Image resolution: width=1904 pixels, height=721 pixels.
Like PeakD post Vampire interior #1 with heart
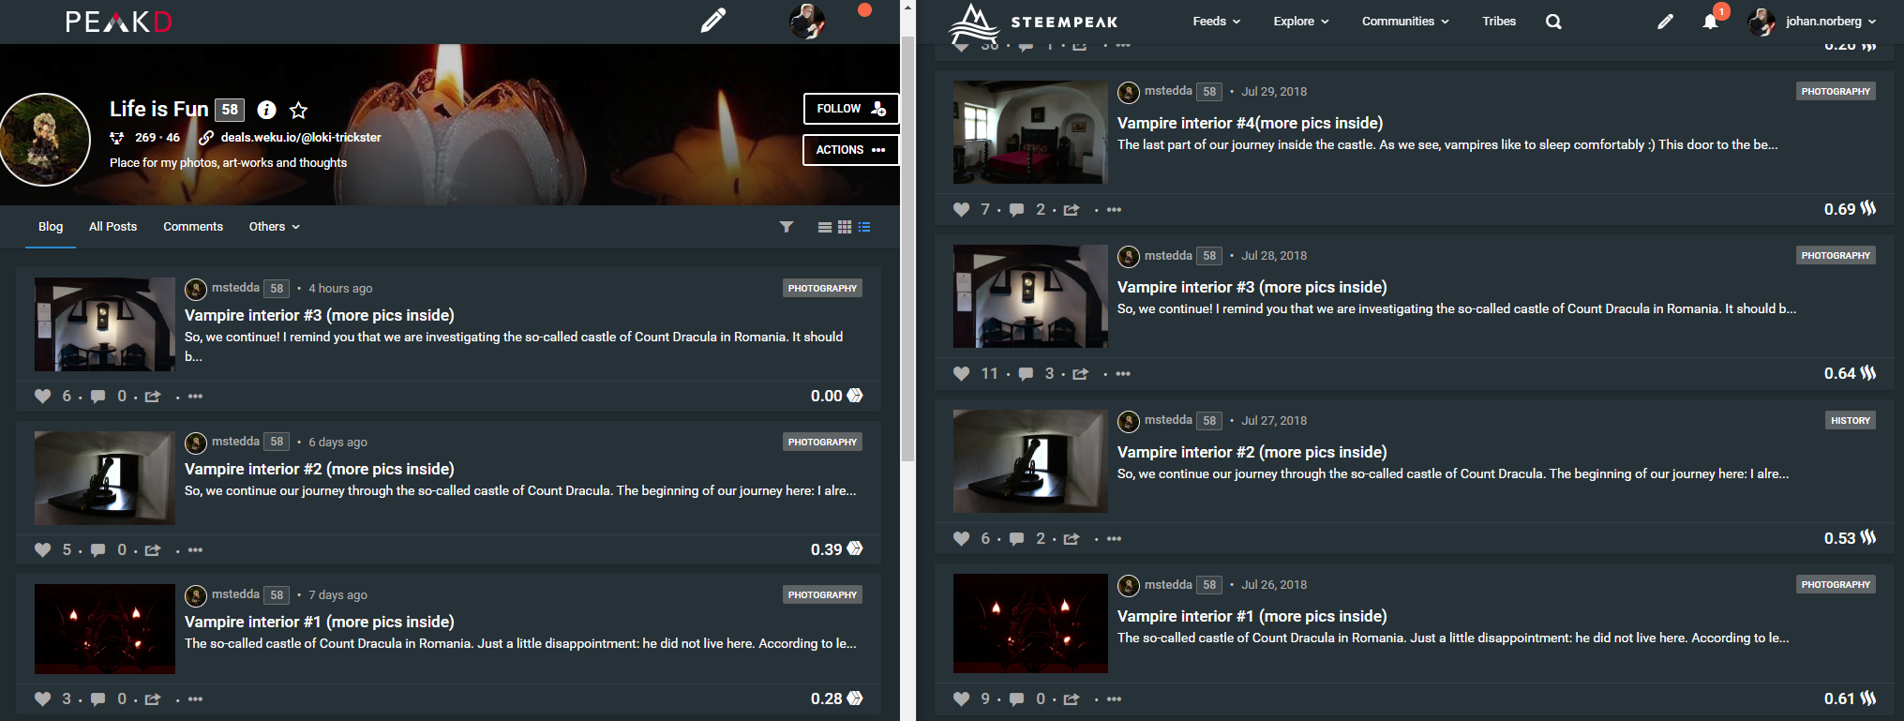coord(43,699)
